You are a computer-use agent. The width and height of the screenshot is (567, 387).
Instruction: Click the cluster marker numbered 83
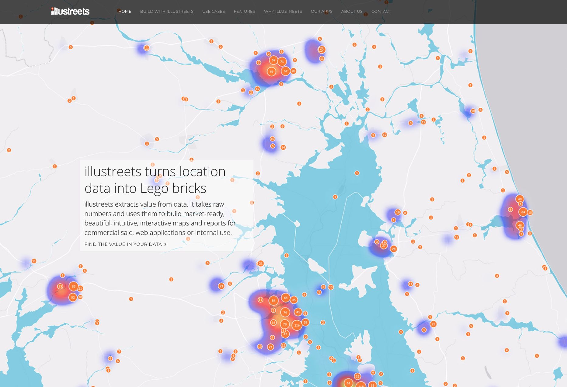[x=73, y=286]
